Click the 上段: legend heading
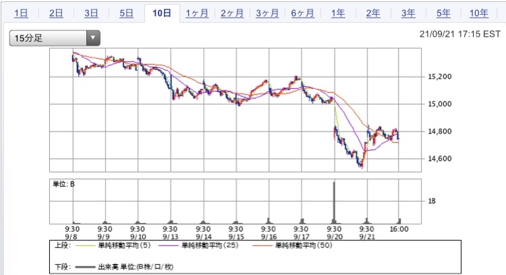This screenshot has width=506, height=275. [x=63, y=245]
